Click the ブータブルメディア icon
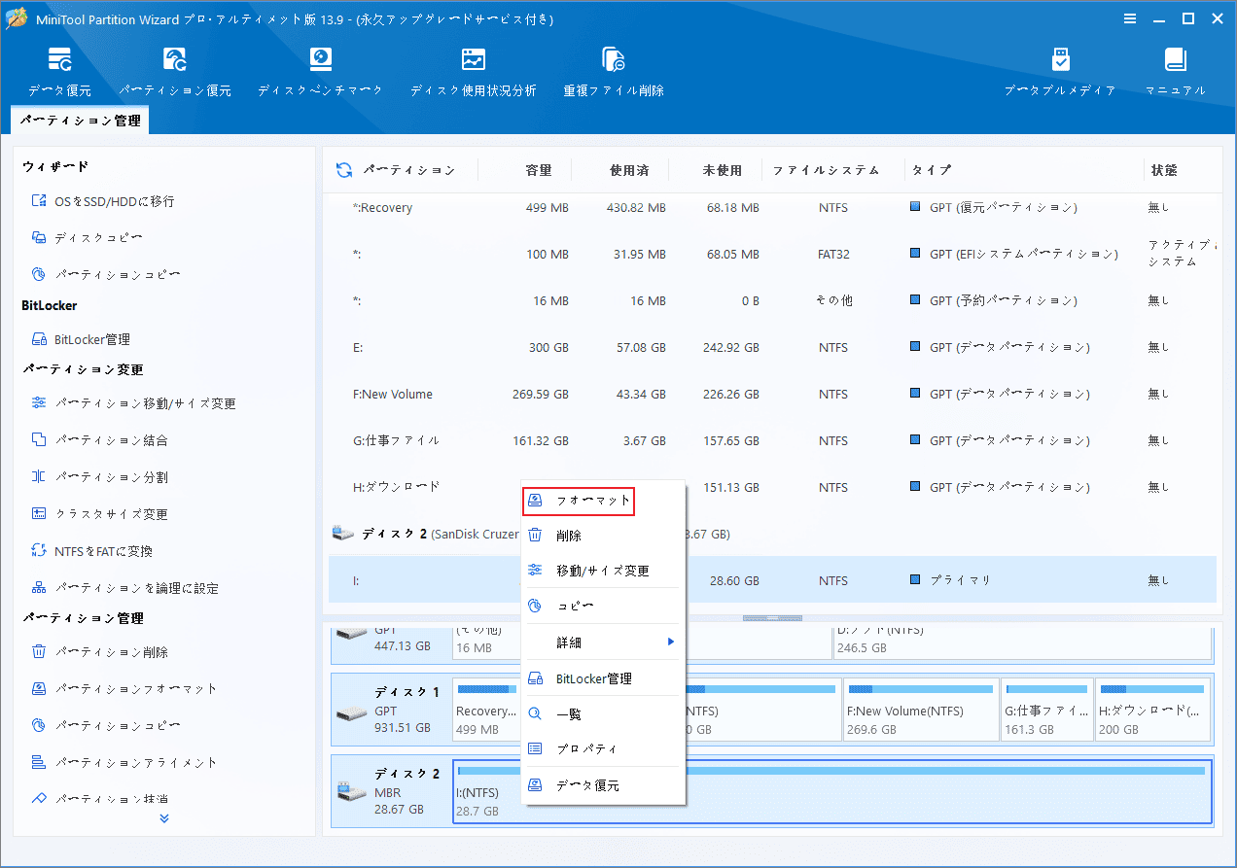The height and width of the screenshot is (868, 1237). [1060, 60]
